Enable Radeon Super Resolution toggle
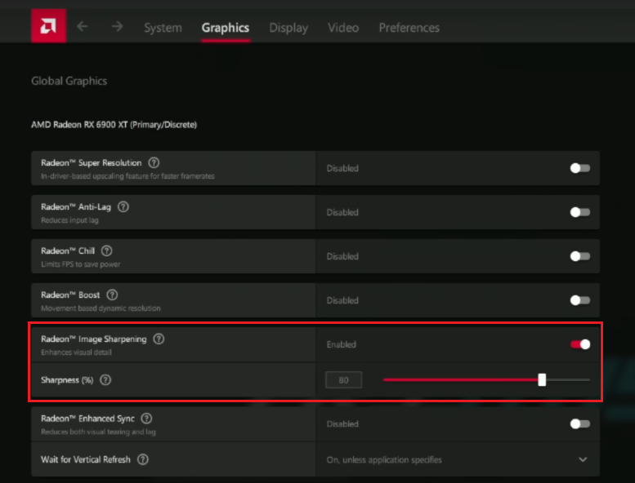This screenshot has width=635, height=483. [x=579, y=168]
